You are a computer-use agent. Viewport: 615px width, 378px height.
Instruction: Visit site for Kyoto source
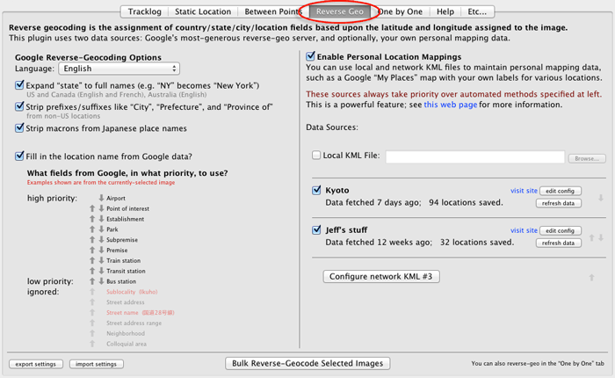[x=524, y=191]
